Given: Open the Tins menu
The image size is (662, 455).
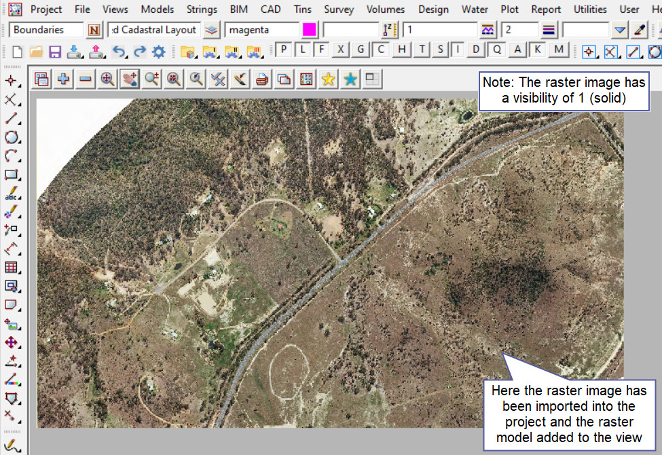Looking at the screenshot, I should [x=303, y=10].
